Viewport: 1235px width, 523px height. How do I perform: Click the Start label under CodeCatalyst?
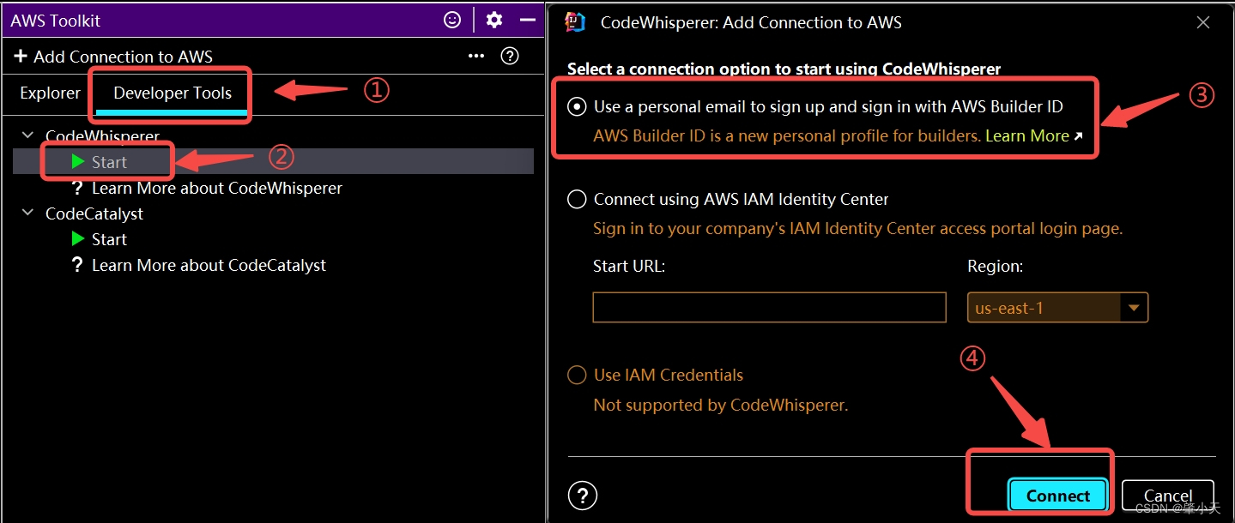coord(109,239)
